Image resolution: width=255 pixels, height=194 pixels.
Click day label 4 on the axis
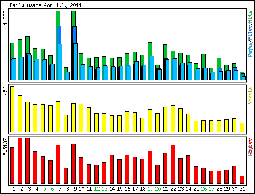click(37, 189)
